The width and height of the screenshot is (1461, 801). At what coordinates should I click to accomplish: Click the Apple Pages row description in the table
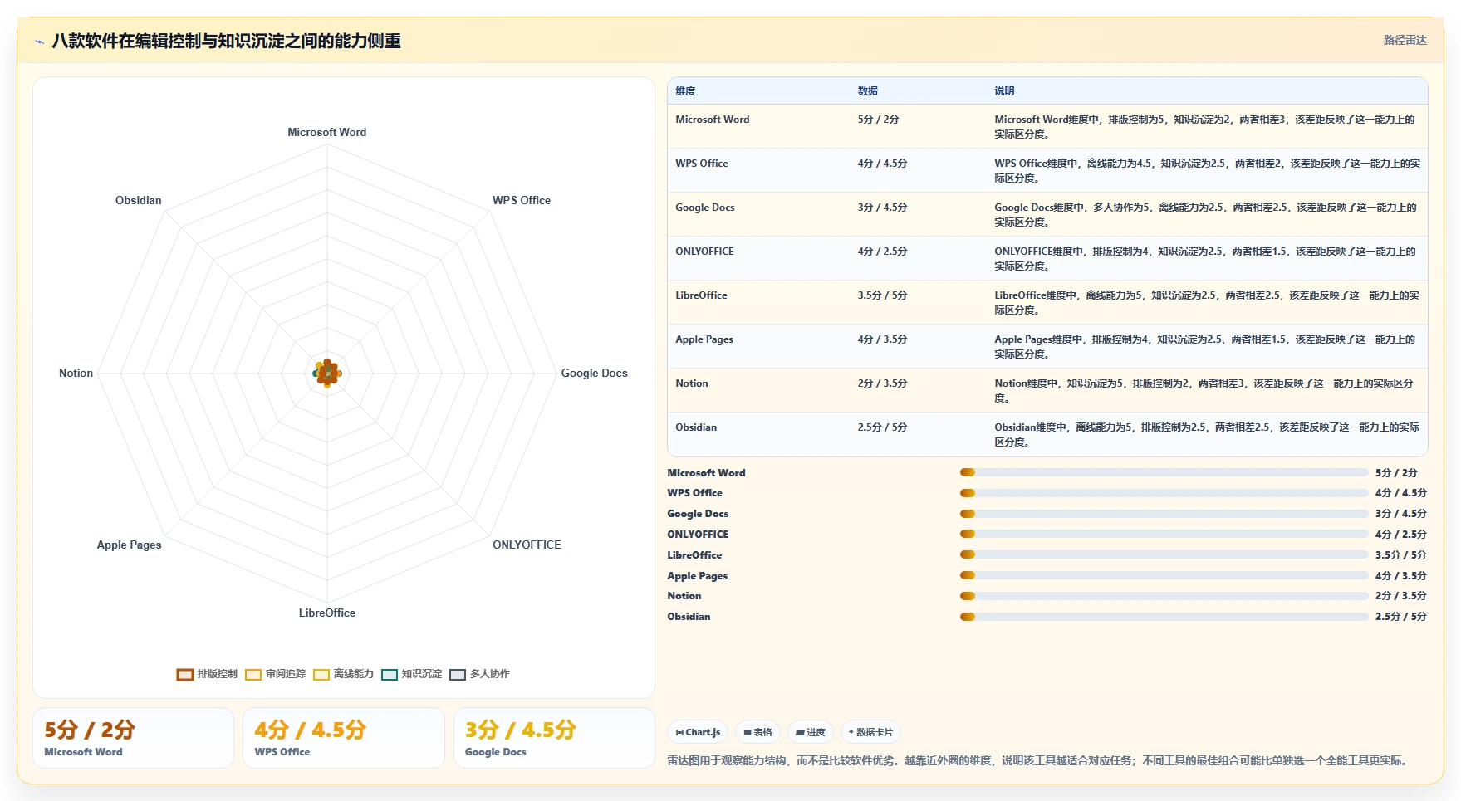click(1206, 347)
